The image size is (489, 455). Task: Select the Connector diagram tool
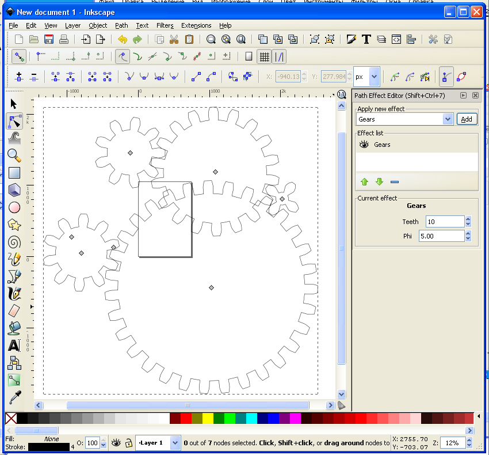click(14, 363)
